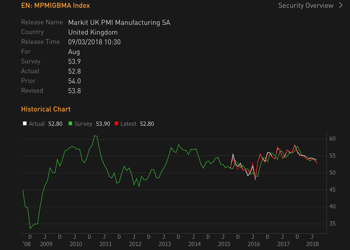Select the Latest legend label

128,123
